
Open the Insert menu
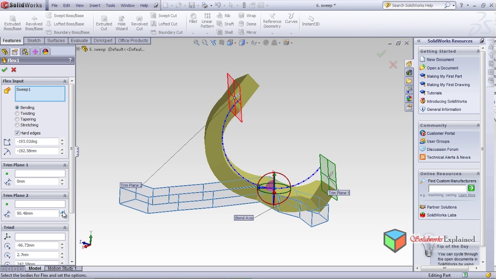tap(95, 5)
